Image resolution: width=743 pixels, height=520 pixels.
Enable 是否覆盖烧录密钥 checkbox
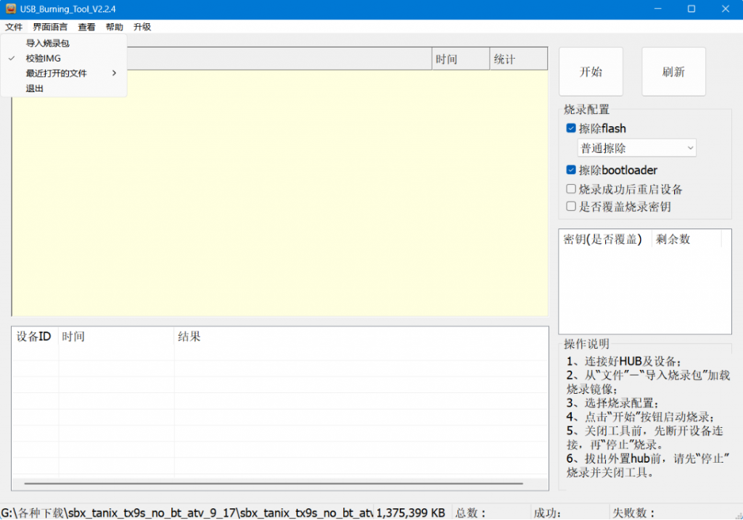(x=571, y=207)
